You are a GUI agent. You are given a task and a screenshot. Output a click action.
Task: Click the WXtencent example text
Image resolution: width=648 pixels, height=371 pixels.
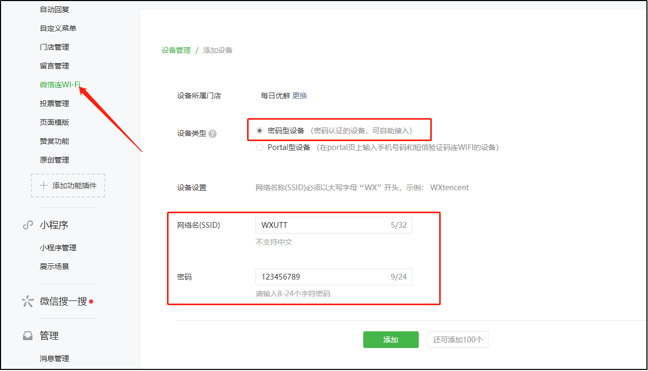pos(450,188)
